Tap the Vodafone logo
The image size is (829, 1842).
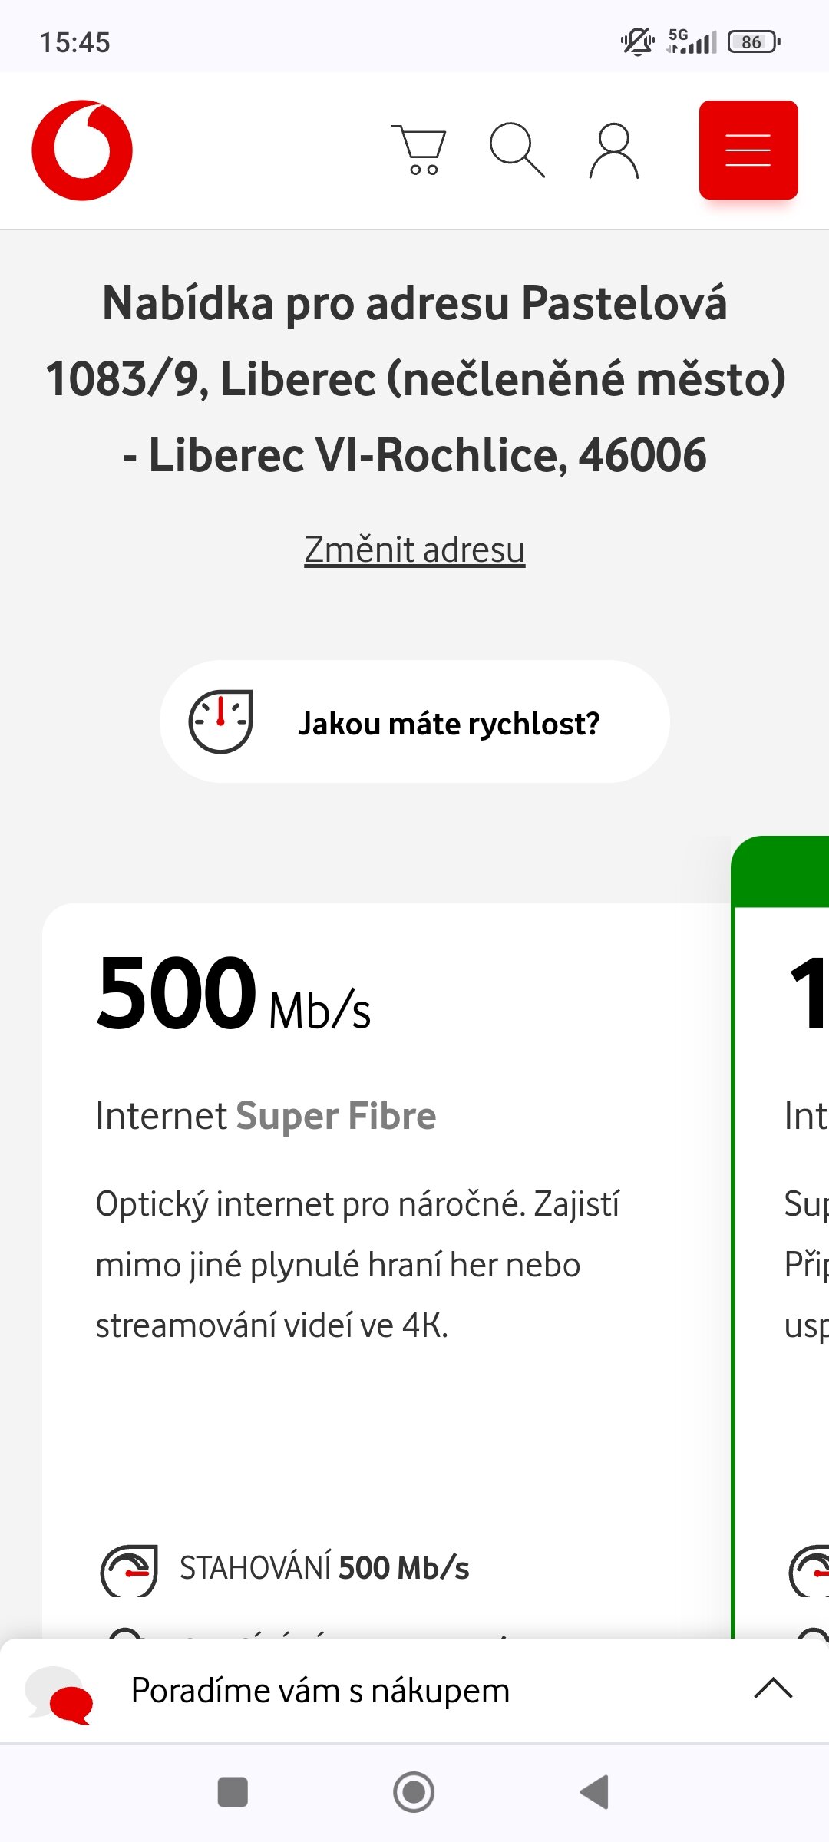[x=82, y=150]
